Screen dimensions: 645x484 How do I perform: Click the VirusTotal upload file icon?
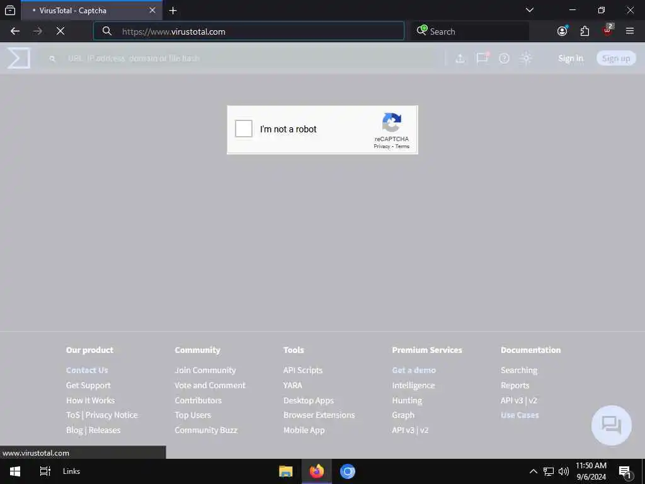460,59
